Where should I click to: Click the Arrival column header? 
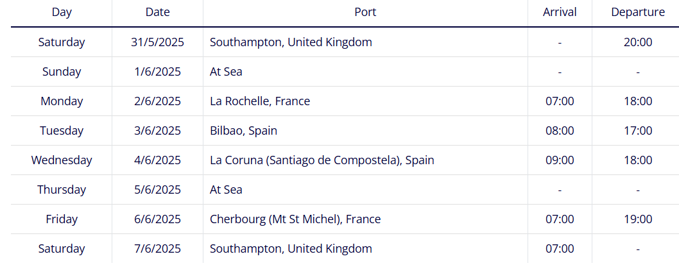pos(560,12)
